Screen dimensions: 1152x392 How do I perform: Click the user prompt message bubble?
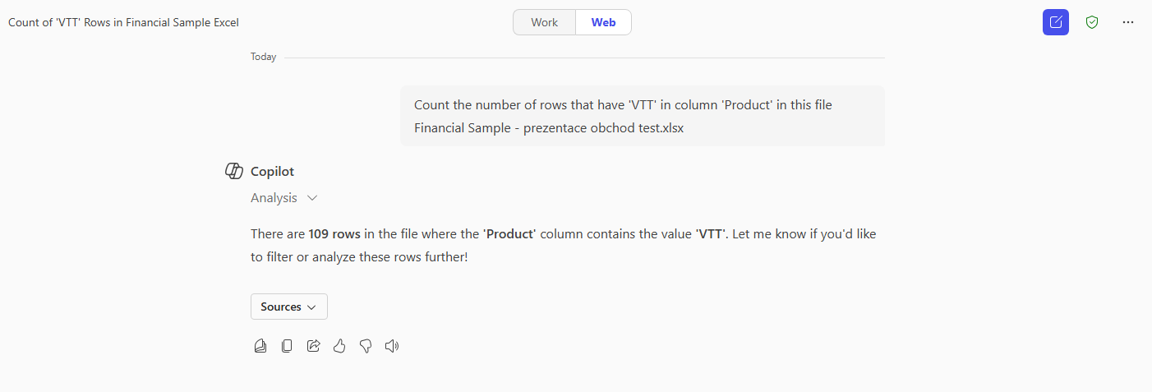pyautogui.click(x=643, y=116)
